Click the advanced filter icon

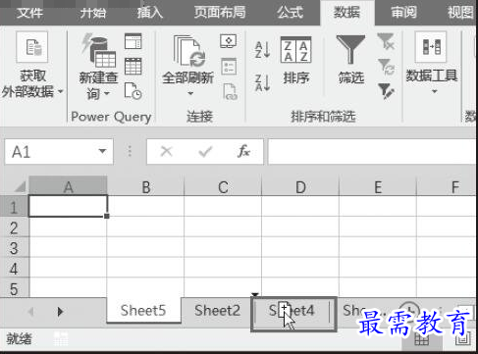386,91
